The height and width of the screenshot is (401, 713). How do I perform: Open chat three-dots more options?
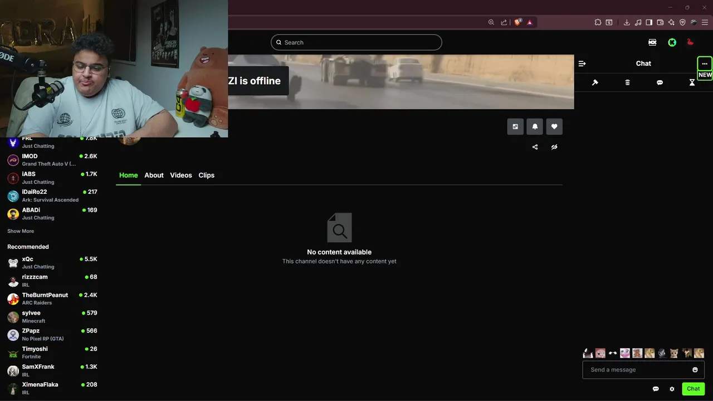point(705,63)
